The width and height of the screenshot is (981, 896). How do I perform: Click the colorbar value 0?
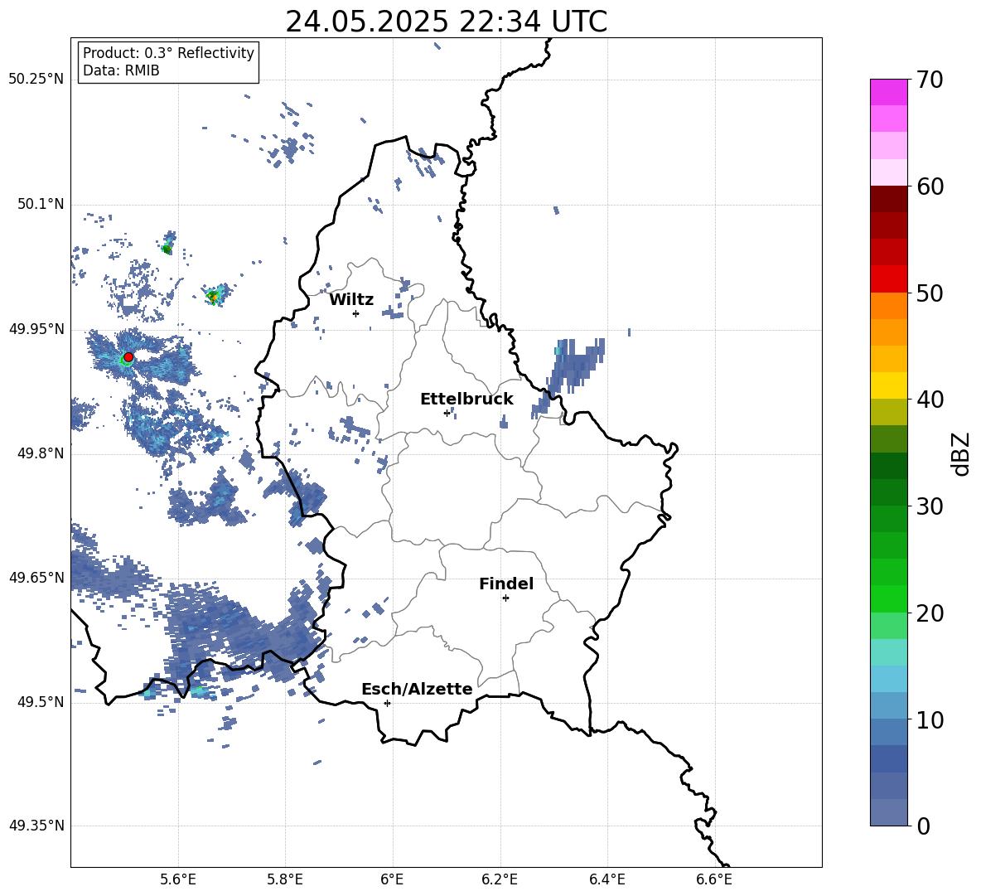(923, 826)
